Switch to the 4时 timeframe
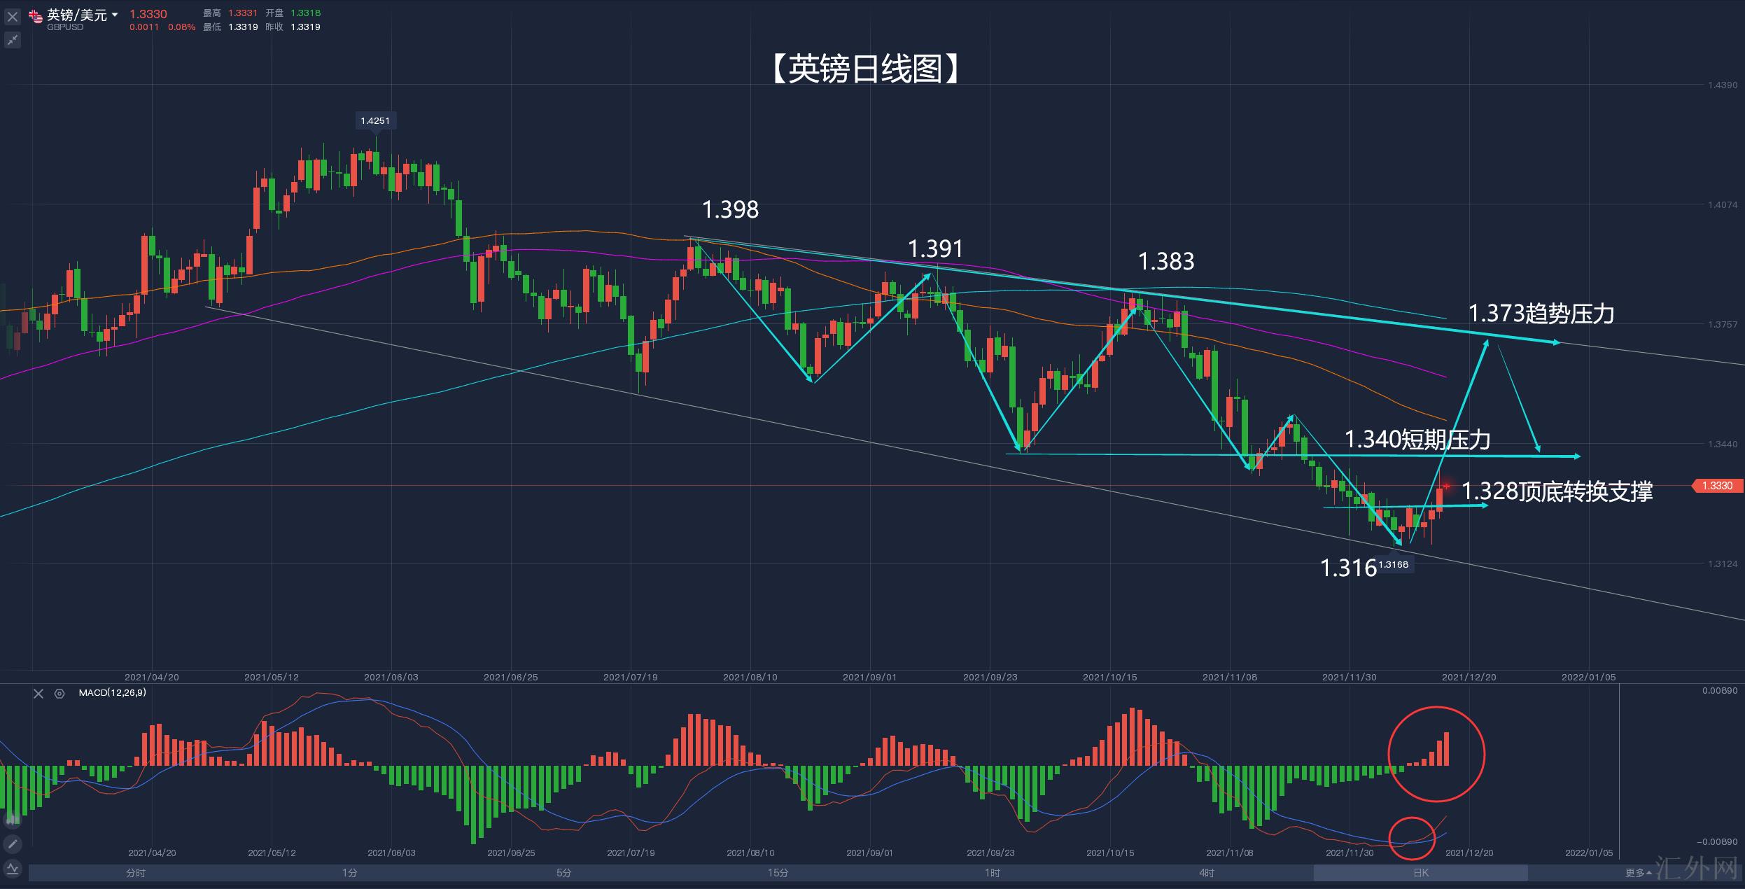This screenshot has height=889, width=1745. pos(1206,873)
